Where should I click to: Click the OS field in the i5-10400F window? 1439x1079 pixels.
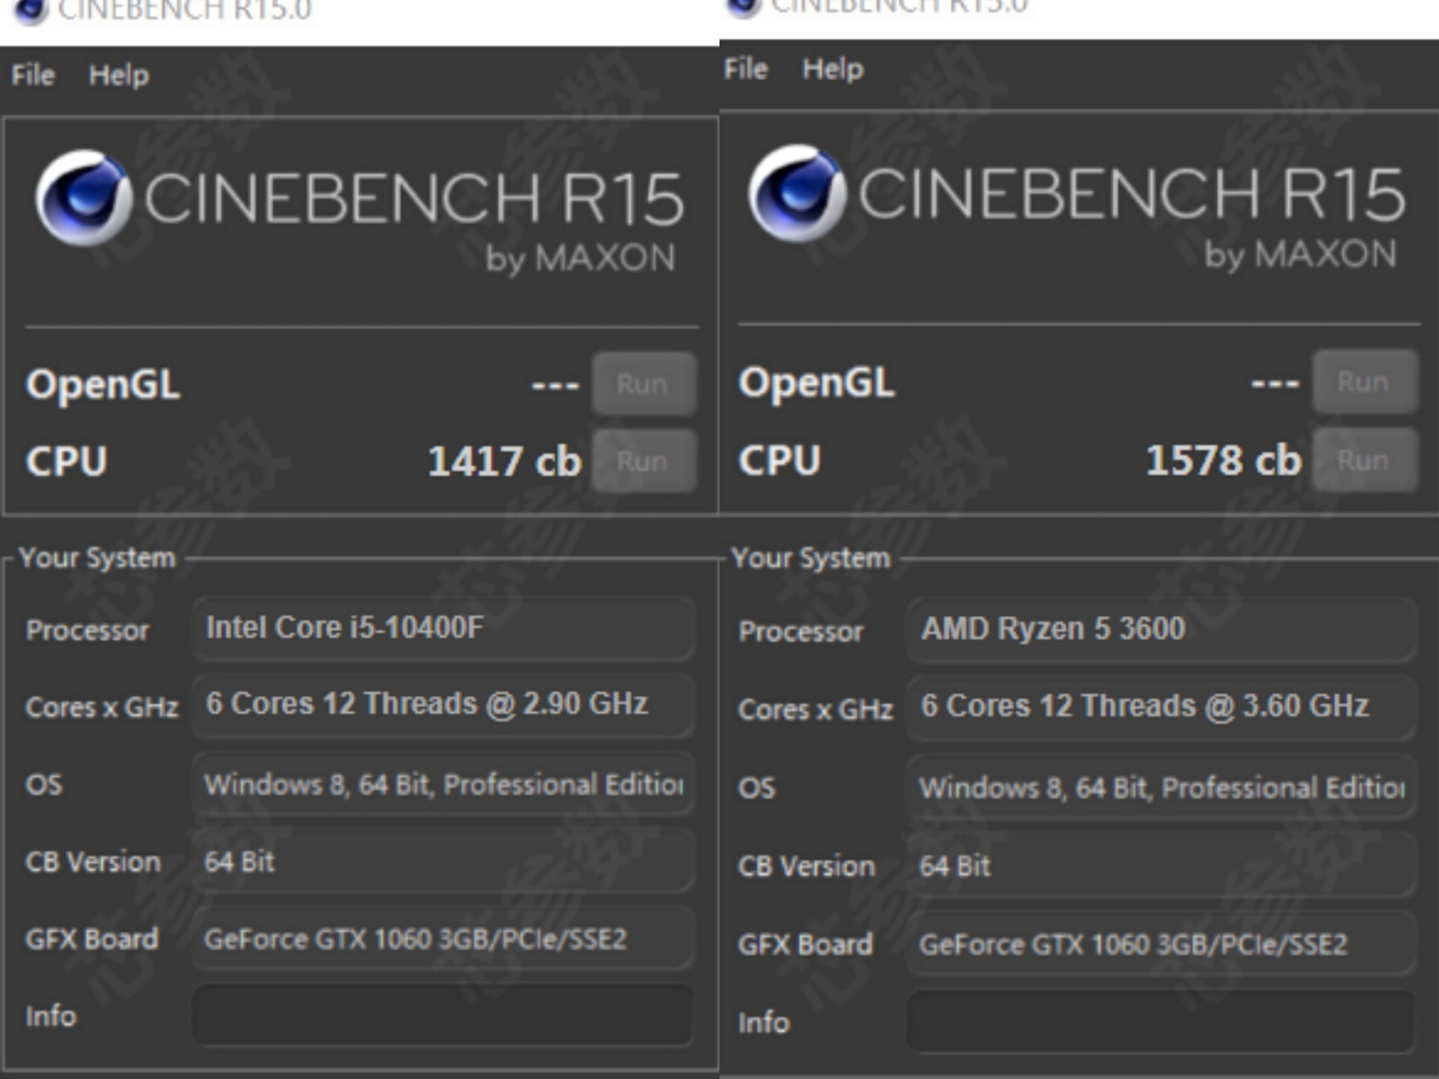tap(443, 783)
